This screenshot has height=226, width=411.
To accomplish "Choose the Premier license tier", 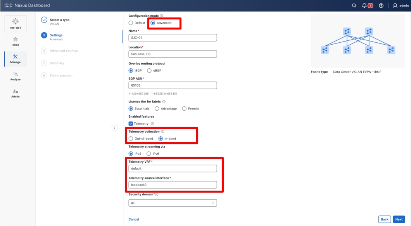I will [184, 108].
